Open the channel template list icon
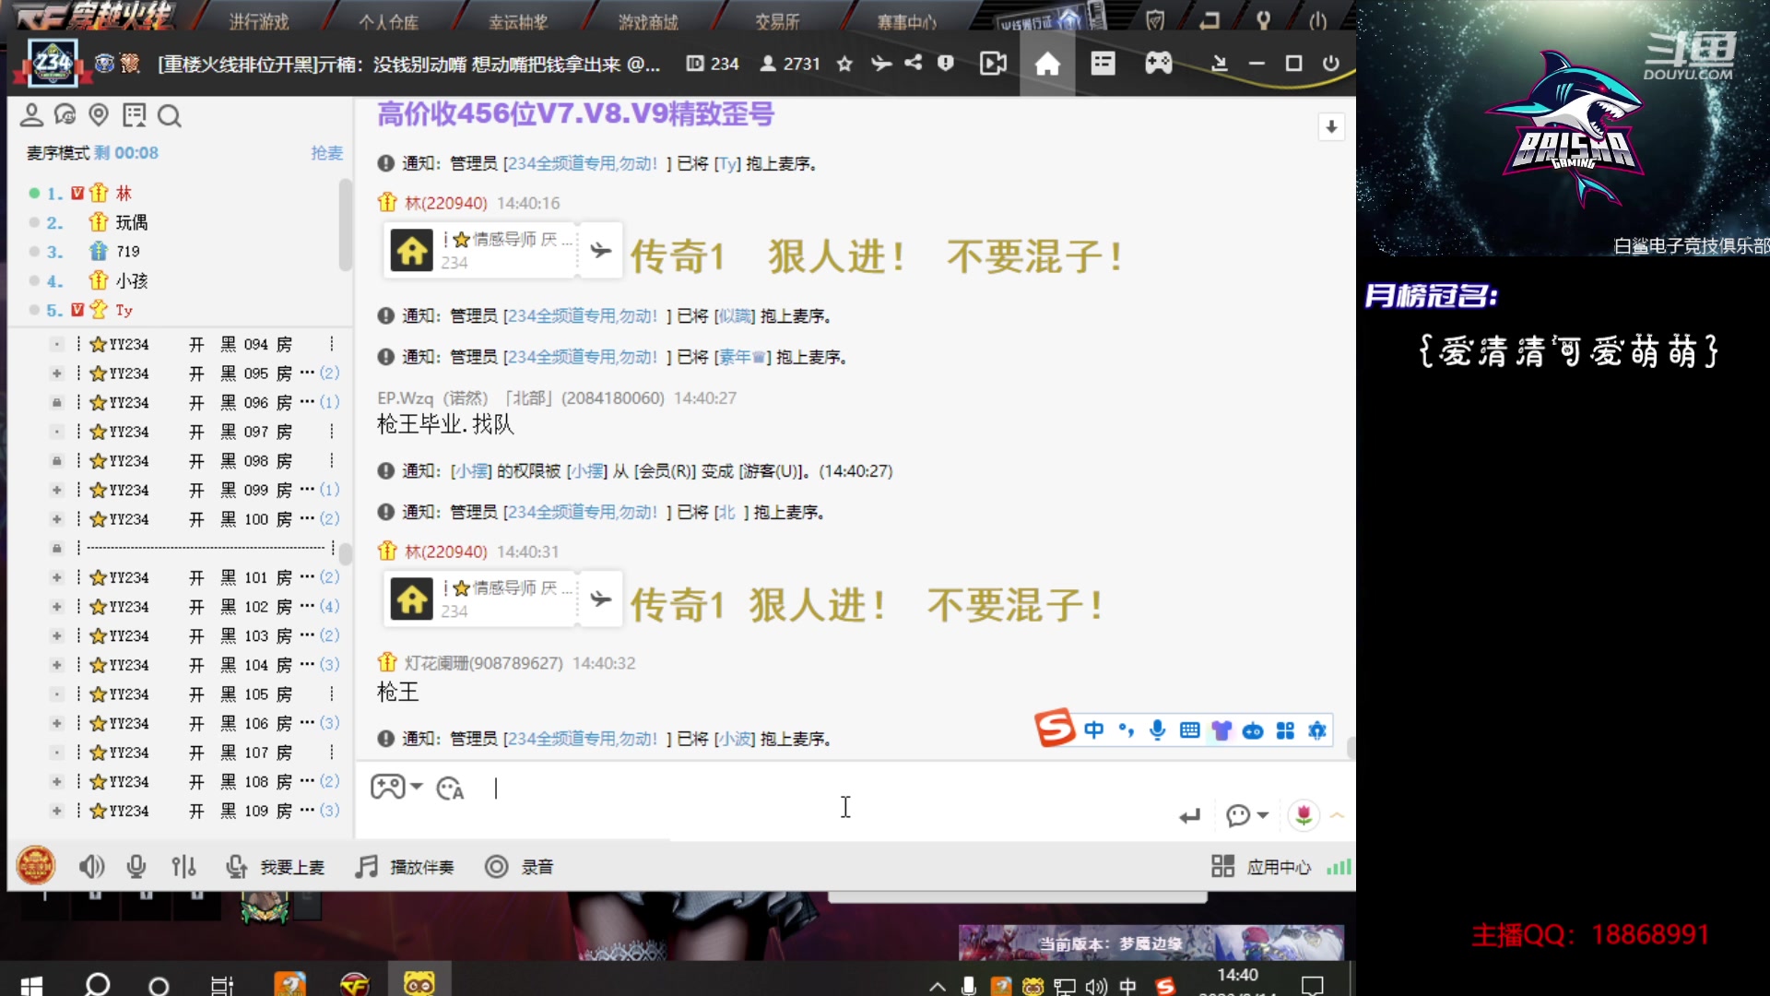 [1103, 64]
